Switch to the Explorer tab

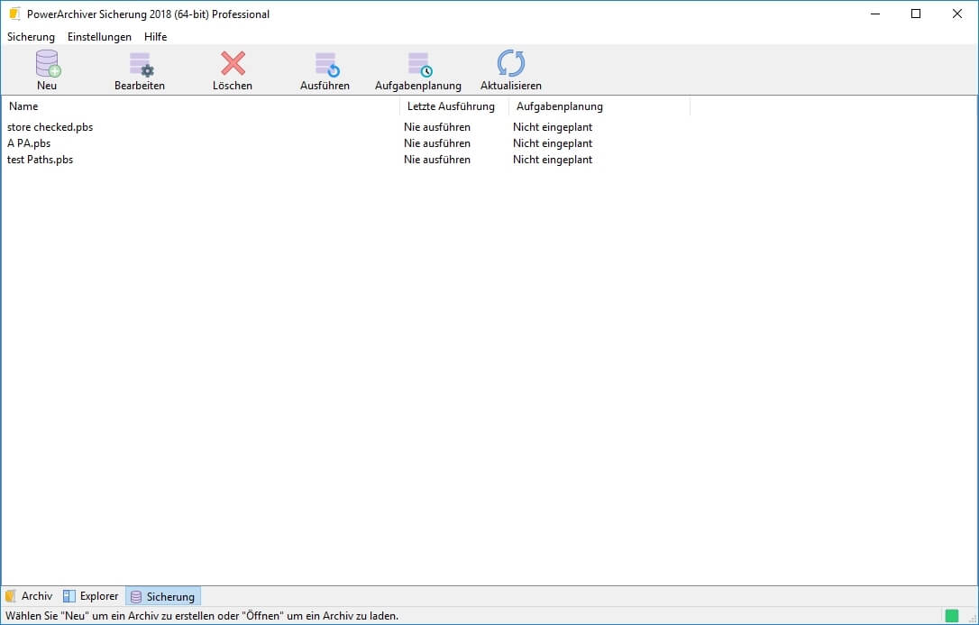point(91,596)
